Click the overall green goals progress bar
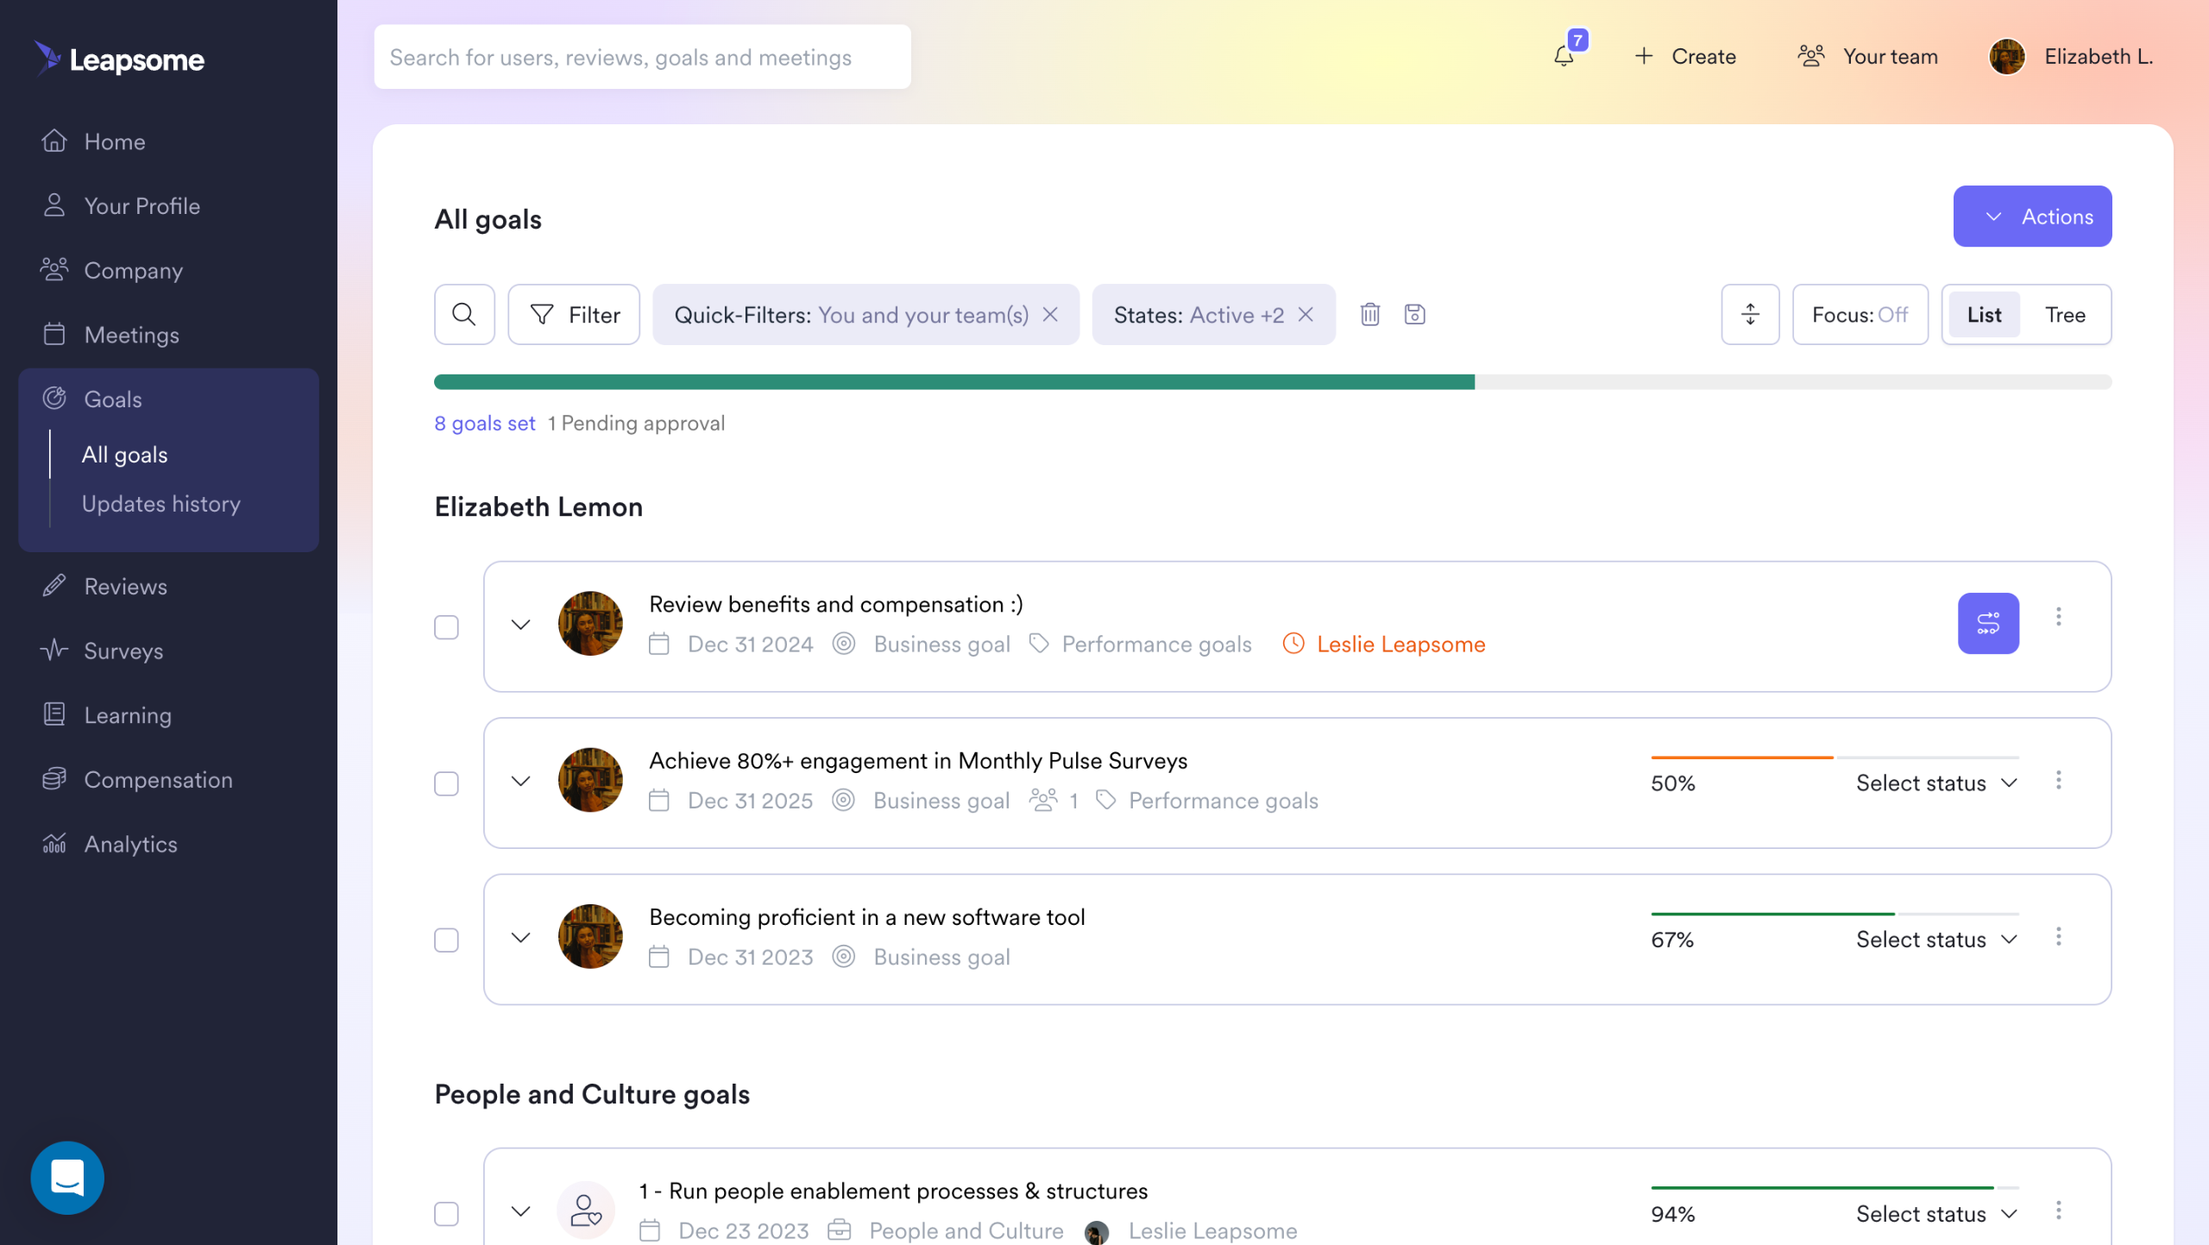The image size is (2209, 1245). coord(953,382)
